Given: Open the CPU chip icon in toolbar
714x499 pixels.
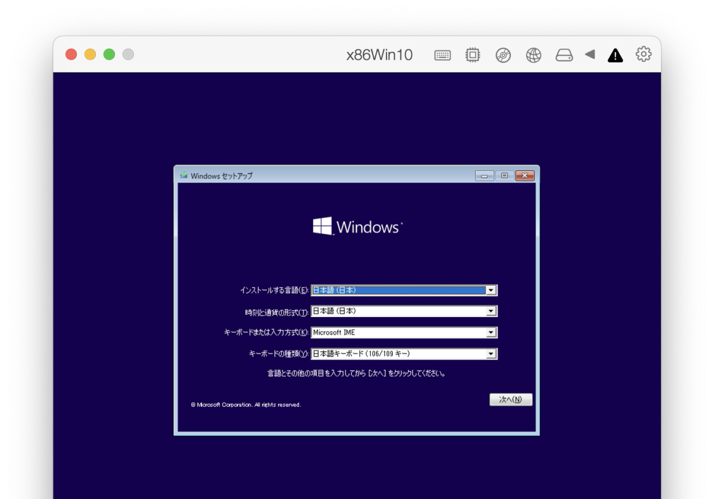Looking at the screenshot, I should point(472,55).
